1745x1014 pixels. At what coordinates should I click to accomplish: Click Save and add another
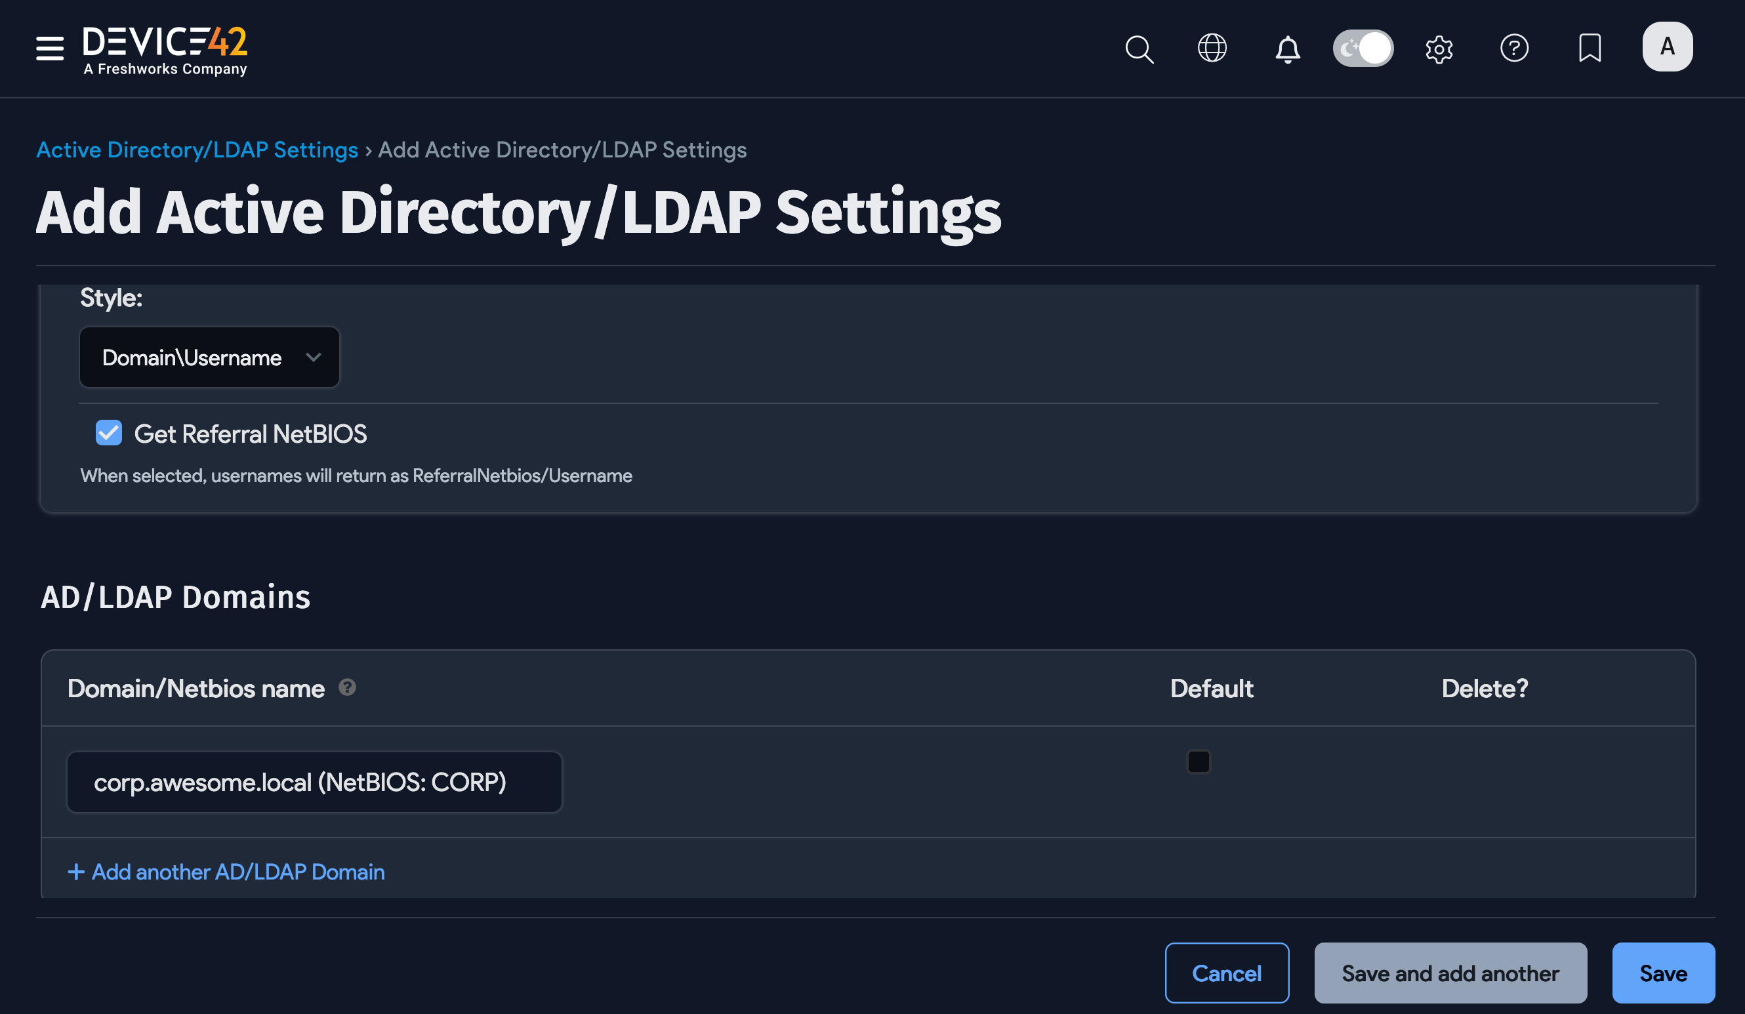point(1450,973)
